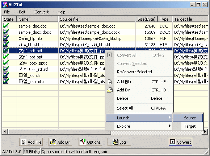Screen dimensions: 210x156
Task: Select Source in Launch submenu
Action: pyautogui.click(x=188, y=118)
